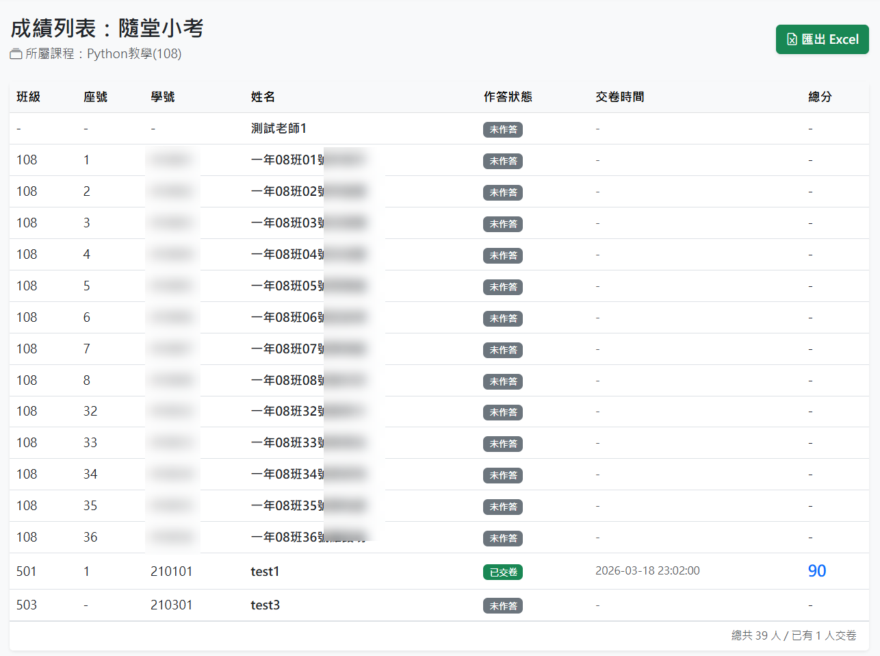This screenshot has height=656, width=880.
Task: Click the 班級 column header
Action: 29,97
